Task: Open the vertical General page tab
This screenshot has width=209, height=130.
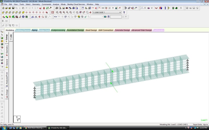Action: [x=7, y=63]
